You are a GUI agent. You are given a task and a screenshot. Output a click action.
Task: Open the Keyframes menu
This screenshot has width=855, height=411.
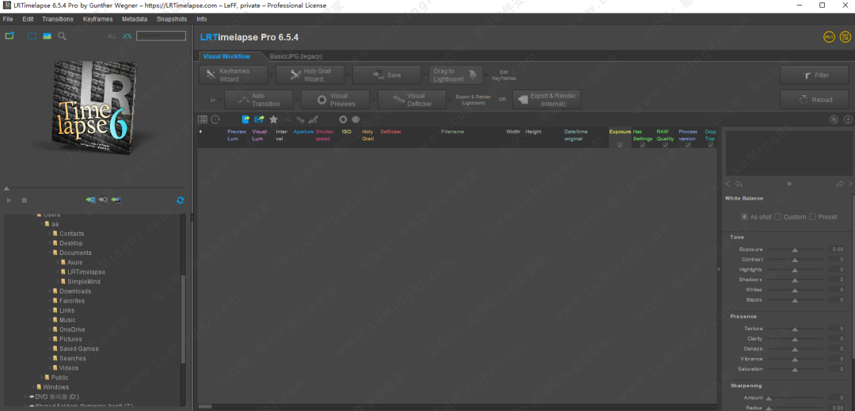[97, 18]
